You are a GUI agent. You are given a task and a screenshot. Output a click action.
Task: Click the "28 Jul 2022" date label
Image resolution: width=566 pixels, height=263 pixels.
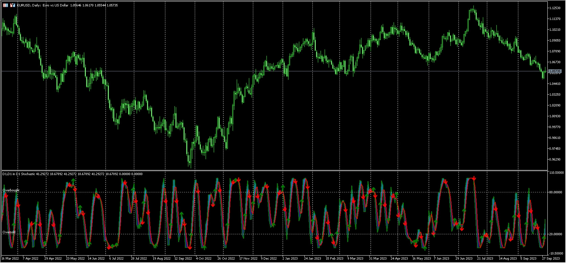pos(139,259)
